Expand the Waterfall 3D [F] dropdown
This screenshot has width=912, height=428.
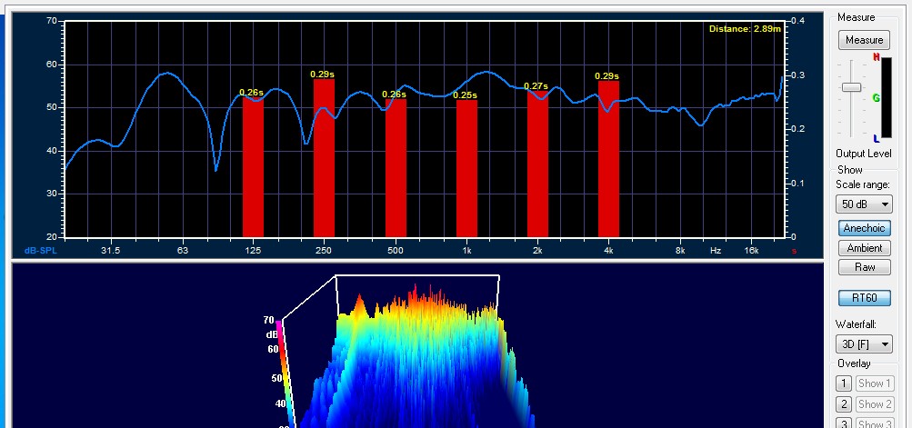click(x=864, y=344)
